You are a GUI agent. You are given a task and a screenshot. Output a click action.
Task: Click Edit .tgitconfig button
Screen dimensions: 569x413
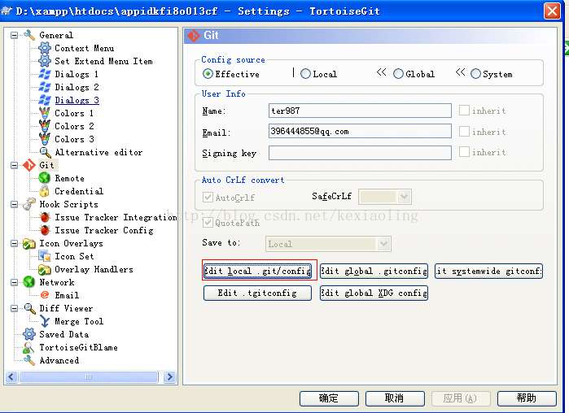click(x=257, y=293)
